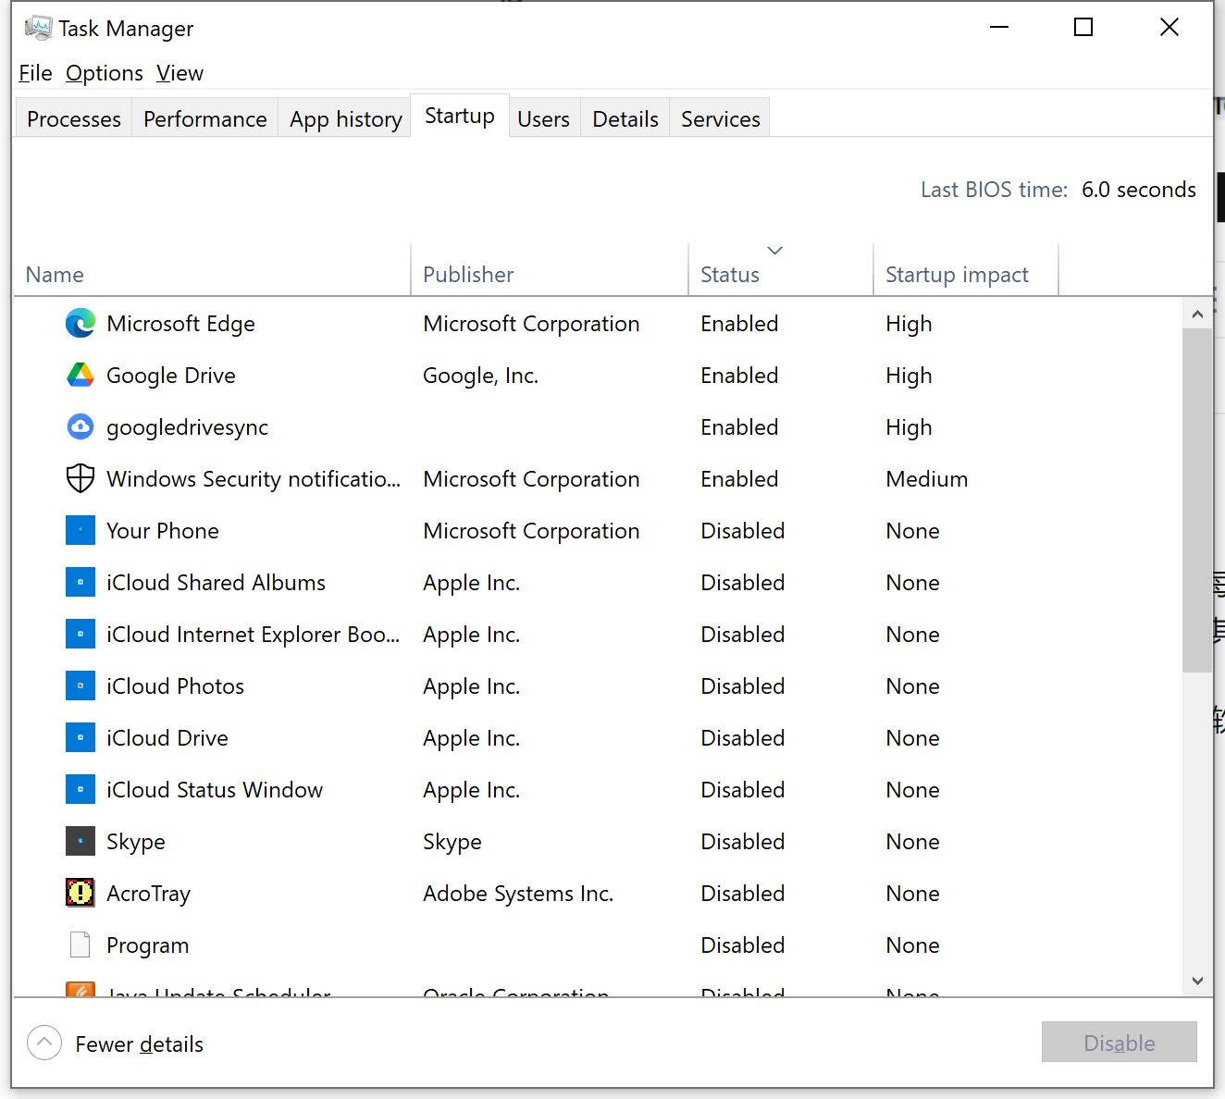Viewport: 1225px width, 1099px height.
Task: Select the googledrivesync entry name
Action: pyautogui.click(x=187, y=427)
